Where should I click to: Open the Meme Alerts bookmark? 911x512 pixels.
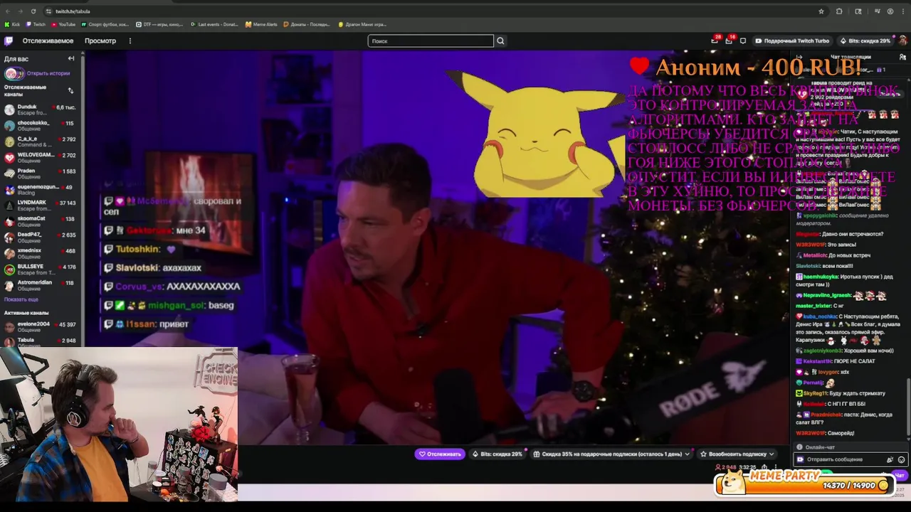[x=261, y=24]
